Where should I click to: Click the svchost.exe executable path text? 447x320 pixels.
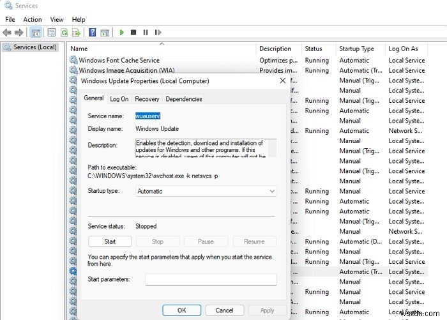[x=153, y=176]
